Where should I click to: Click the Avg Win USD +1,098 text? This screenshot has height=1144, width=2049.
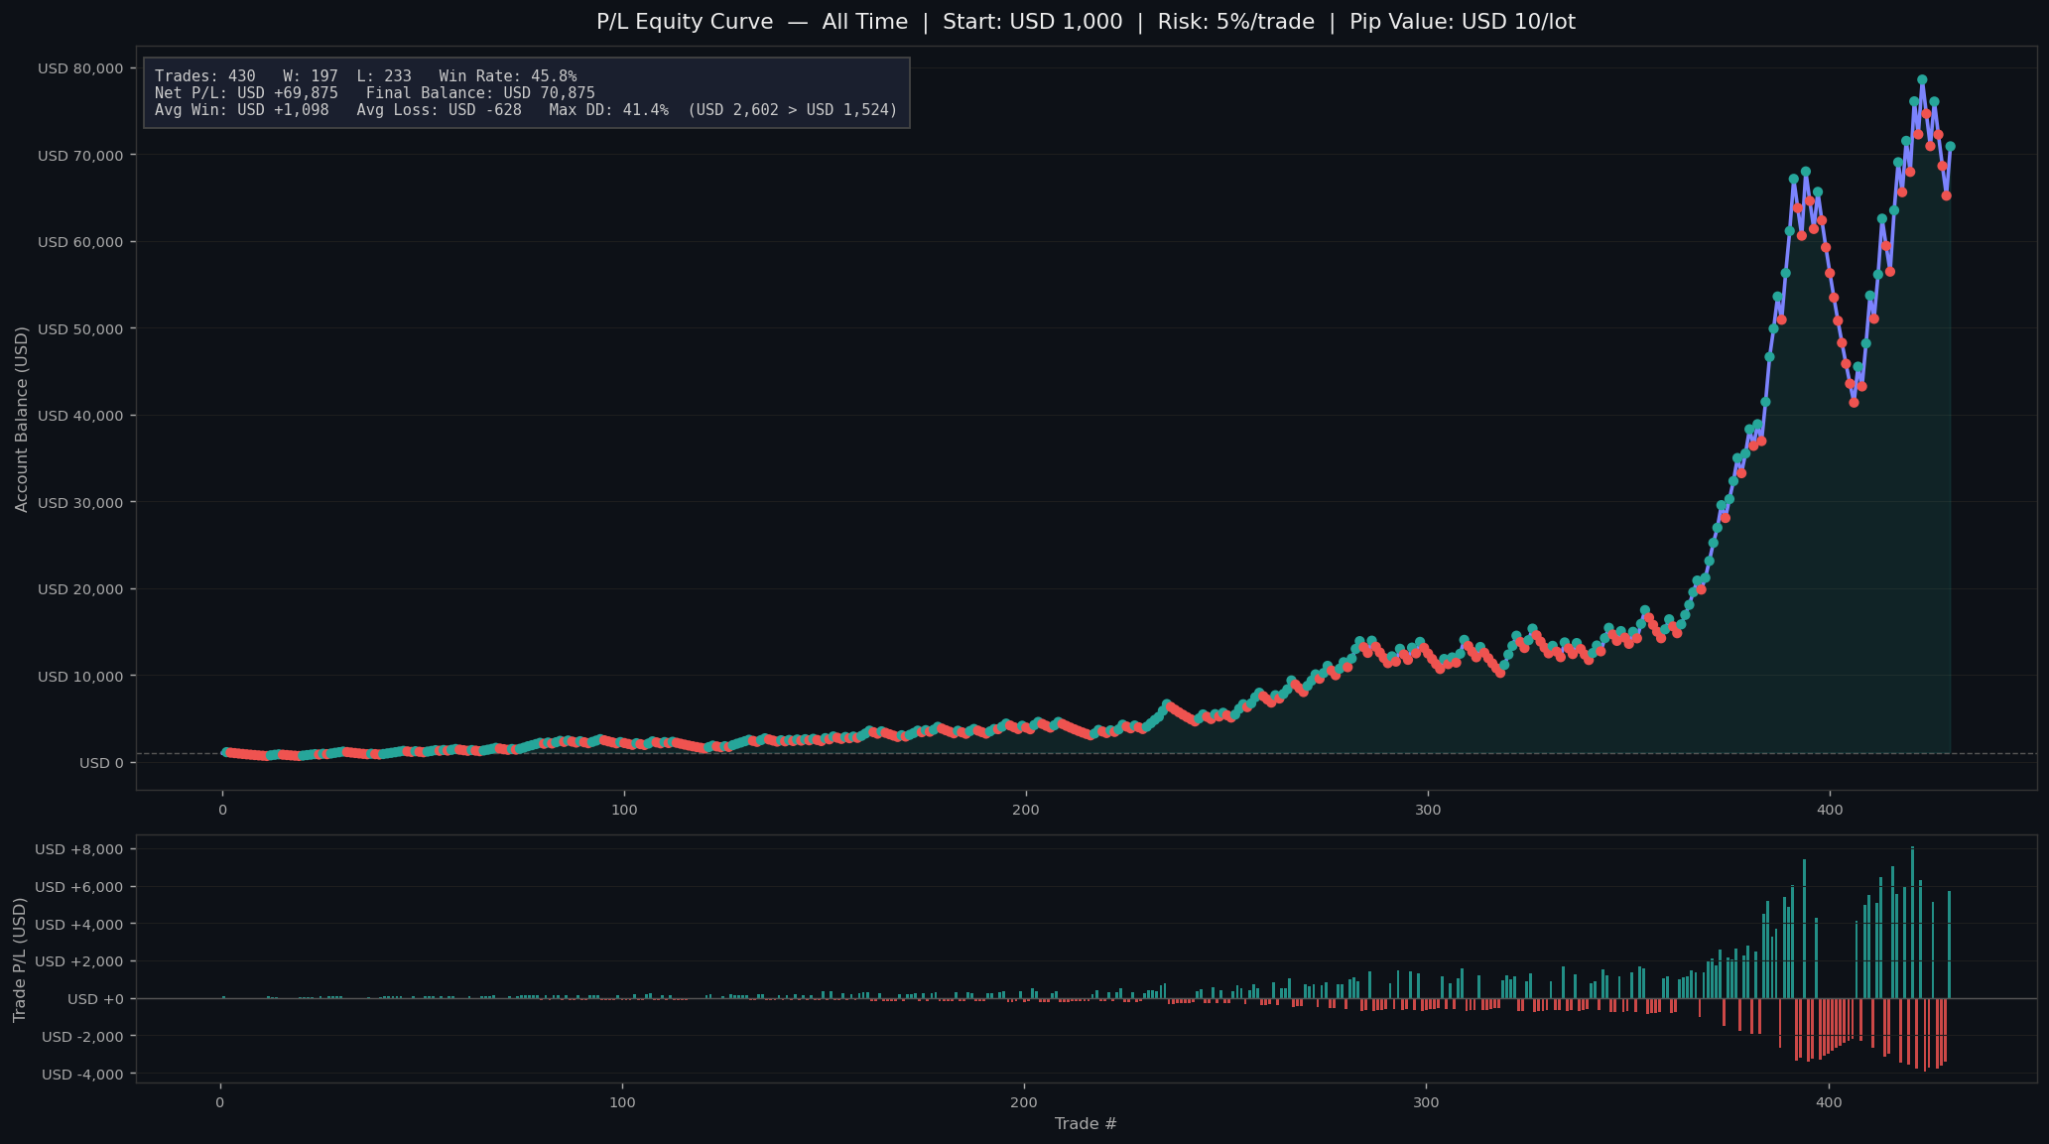241,110
